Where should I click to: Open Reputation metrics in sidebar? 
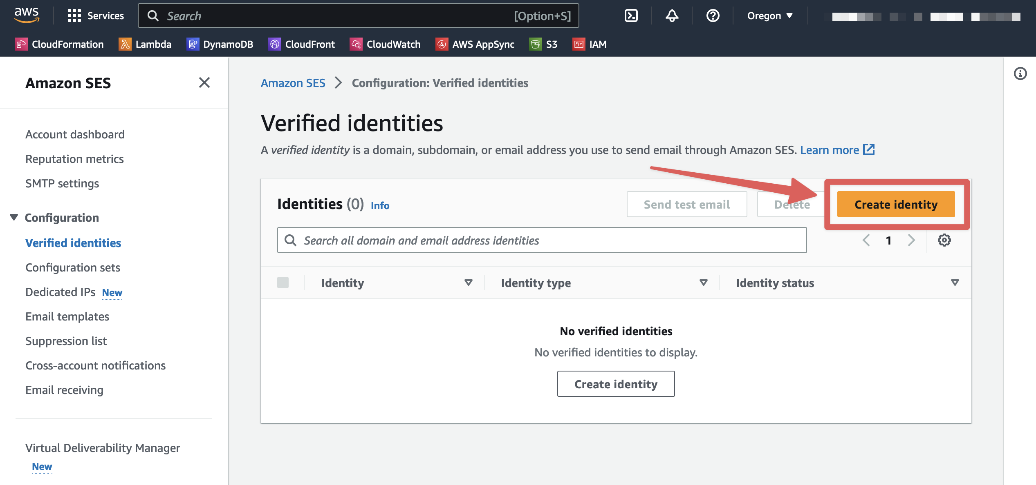point(74,159)
